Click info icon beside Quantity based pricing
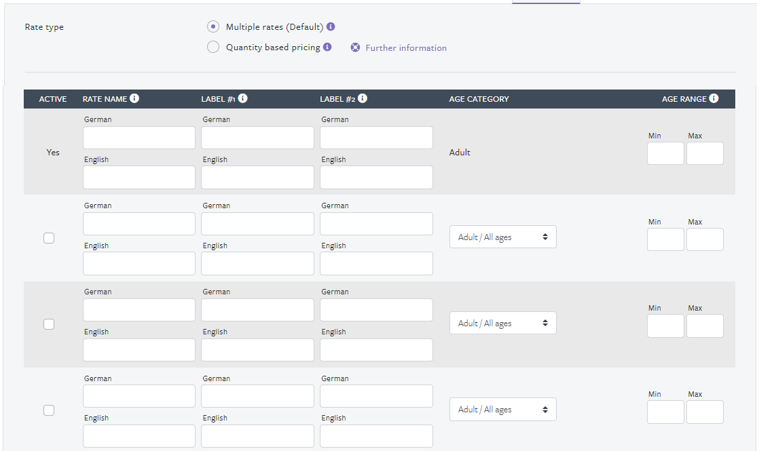The image size is (757, 451). point(327,47)
